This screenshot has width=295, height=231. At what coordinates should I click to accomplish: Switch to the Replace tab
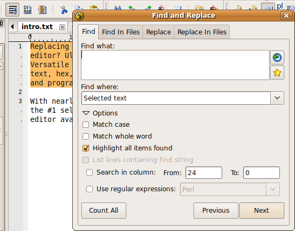tap(159, 32)
